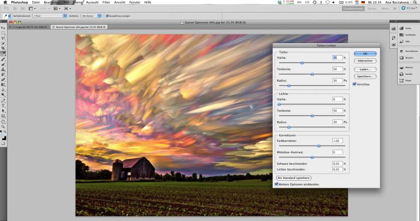Open the Aufnehmen Alle Ebenen dropdown

(x=91, y=16)
